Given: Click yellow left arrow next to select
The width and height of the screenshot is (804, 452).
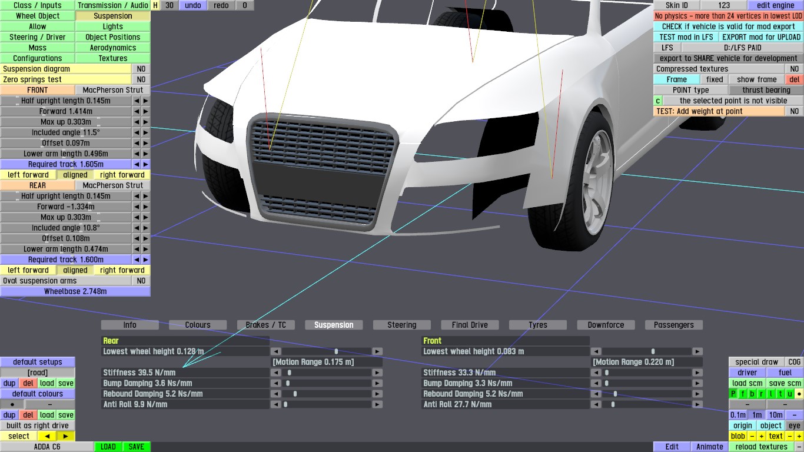Looking at the screenshot, I should tap(47, 436).
